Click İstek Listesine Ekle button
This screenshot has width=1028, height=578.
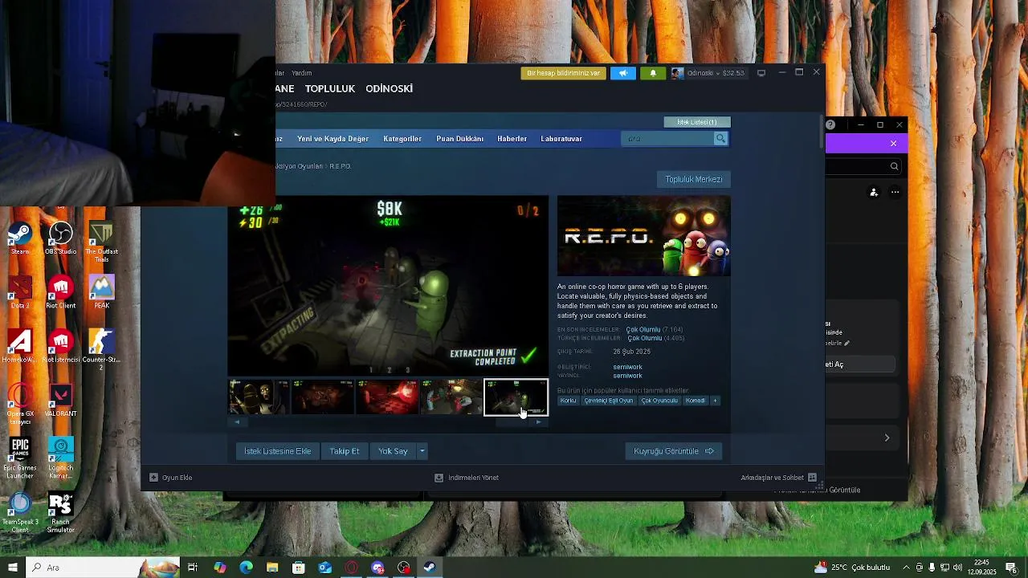pyautogui.click(x=278, y=451)
